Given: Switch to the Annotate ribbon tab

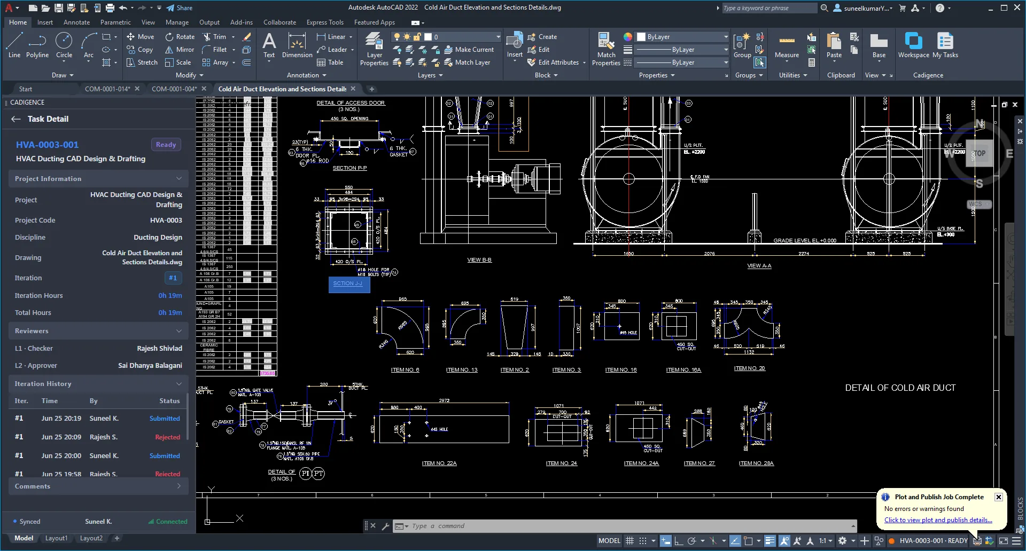Looking at the screenshot, I should point(76,22).
